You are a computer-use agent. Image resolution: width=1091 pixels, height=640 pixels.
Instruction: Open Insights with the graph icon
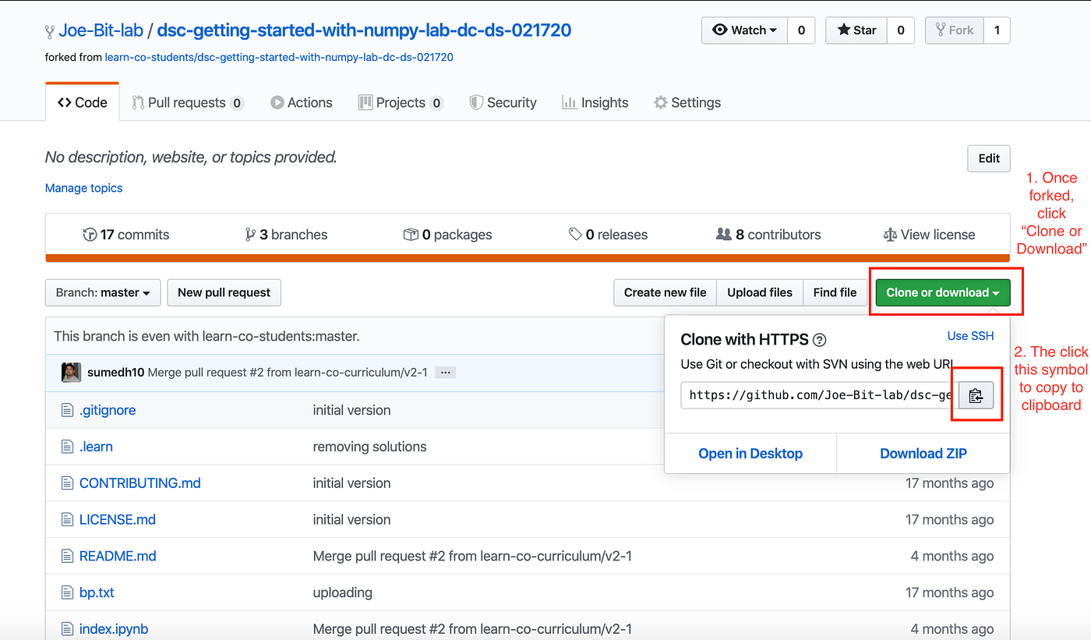click(x=570, y=102)
